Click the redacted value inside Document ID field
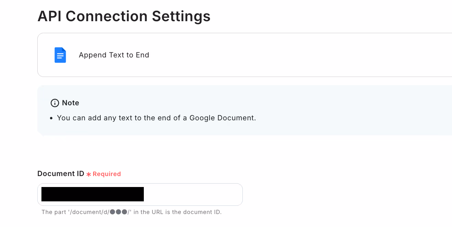The image size is (452, 227). coord(92,194)
